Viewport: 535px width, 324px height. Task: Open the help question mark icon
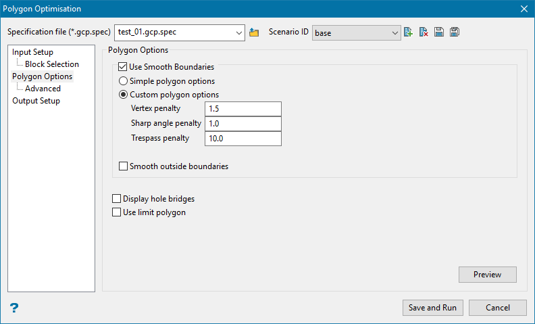[14, 307]
